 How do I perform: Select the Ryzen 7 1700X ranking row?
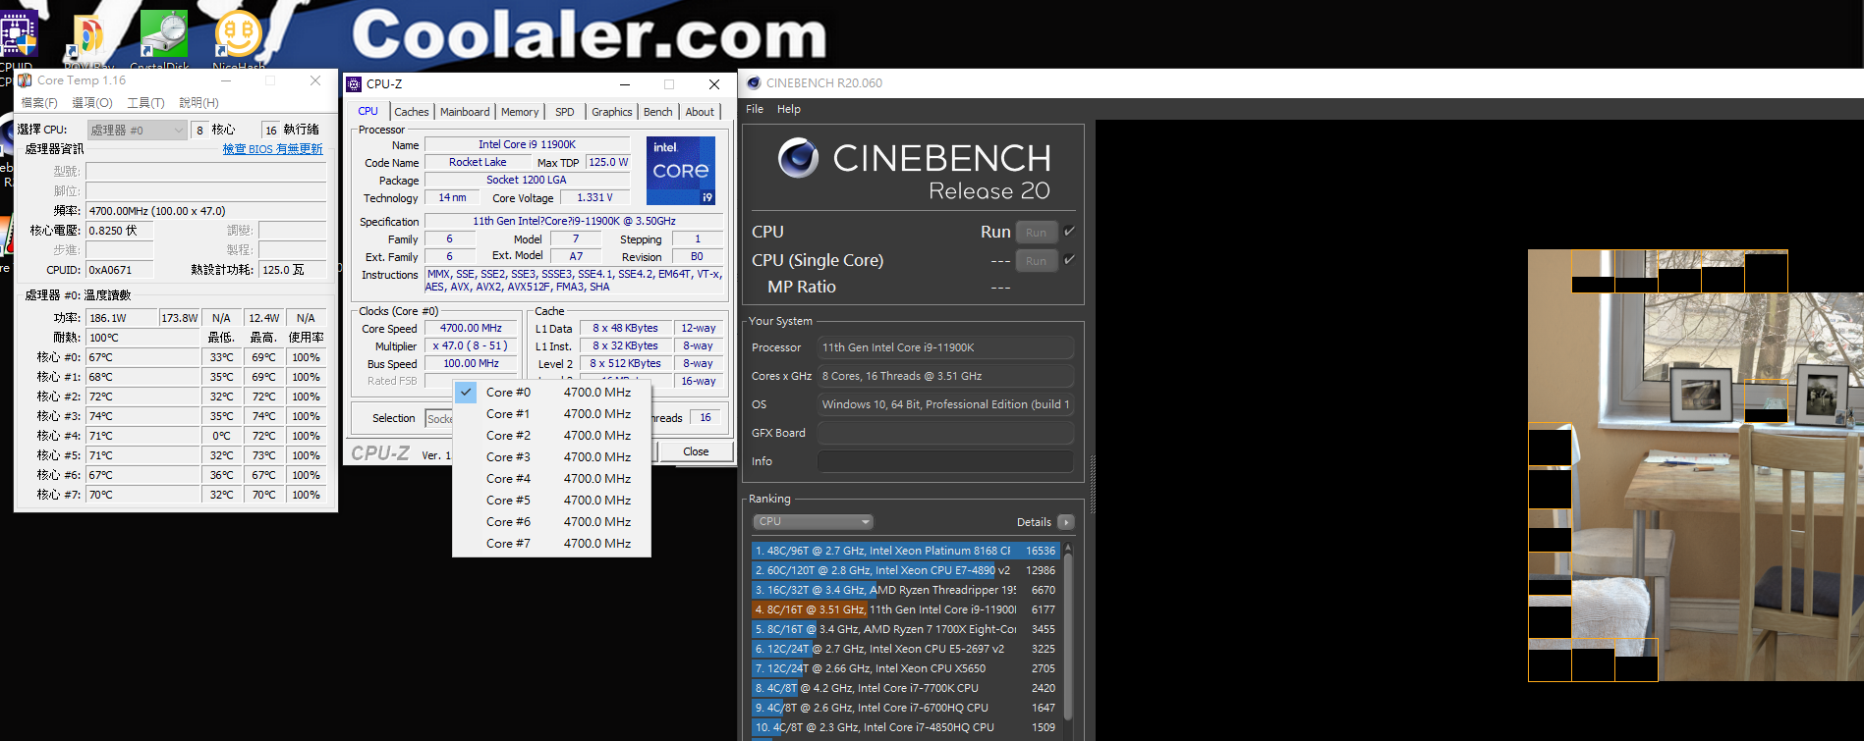point(905,629)
